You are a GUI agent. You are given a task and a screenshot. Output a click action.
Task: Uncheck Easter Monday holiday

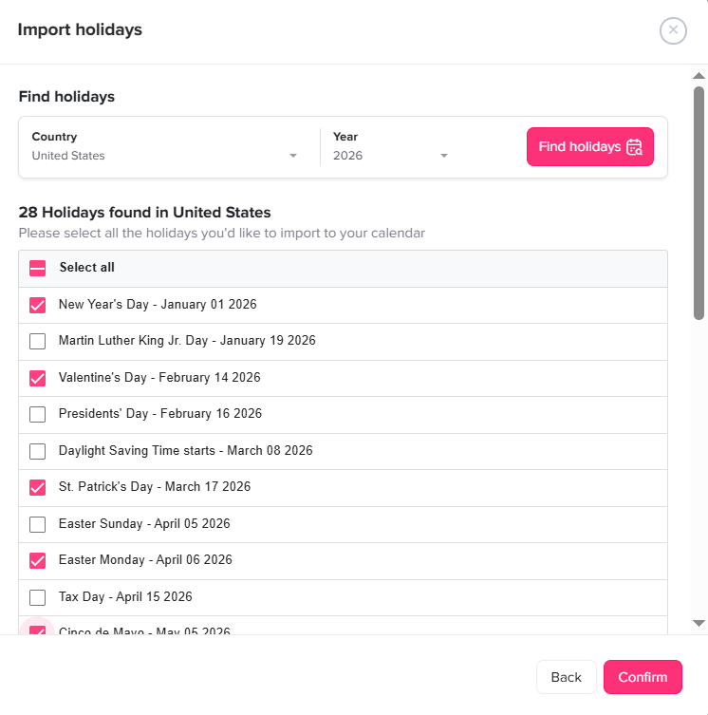click(38, 560)
